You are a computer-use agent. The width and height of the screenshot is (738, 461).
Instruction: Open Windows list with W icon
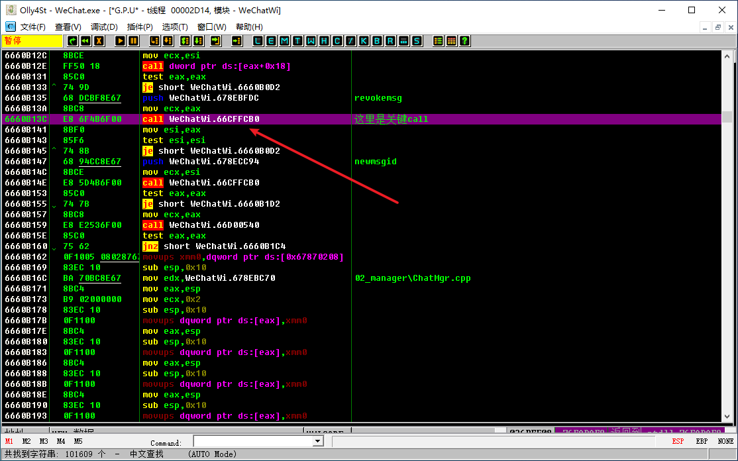(311, 41)
